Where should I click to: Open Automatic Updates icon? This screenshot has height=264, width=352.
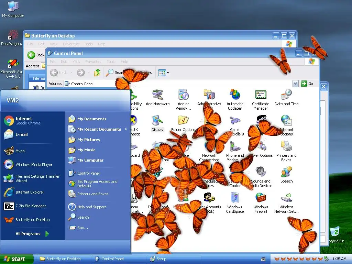(x=235, y=99)
